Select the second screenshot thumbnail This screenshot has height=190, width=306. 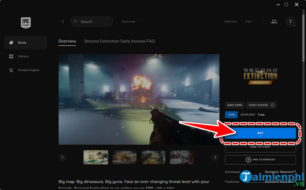coord(124,157)
